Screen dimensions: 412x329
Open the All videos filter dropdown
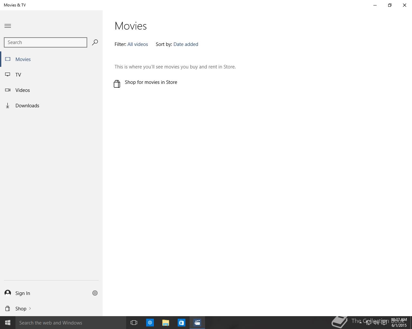coord(138,44)
